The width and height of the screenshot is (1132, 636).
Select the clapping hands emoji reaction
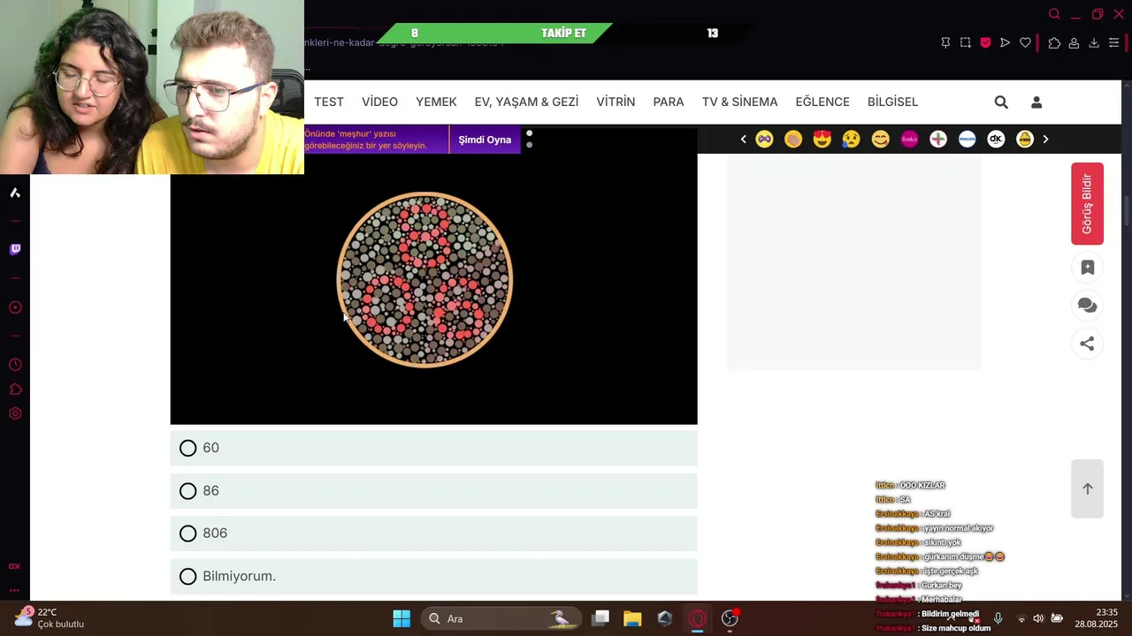[x=793, y=139]
